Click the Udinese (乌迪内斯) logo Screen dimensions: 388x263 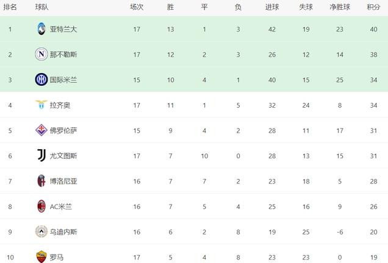tap(41, 231)
